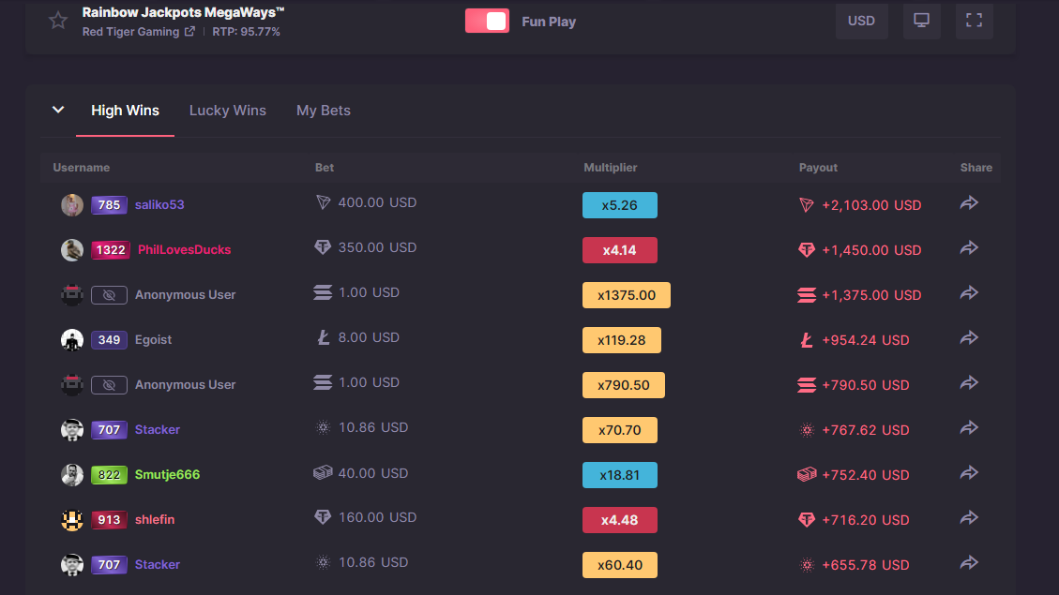This screenshot has height=595, width=1059.
Task: Collapse the wins panel with chevron arrow
Action: click(58, 110)
